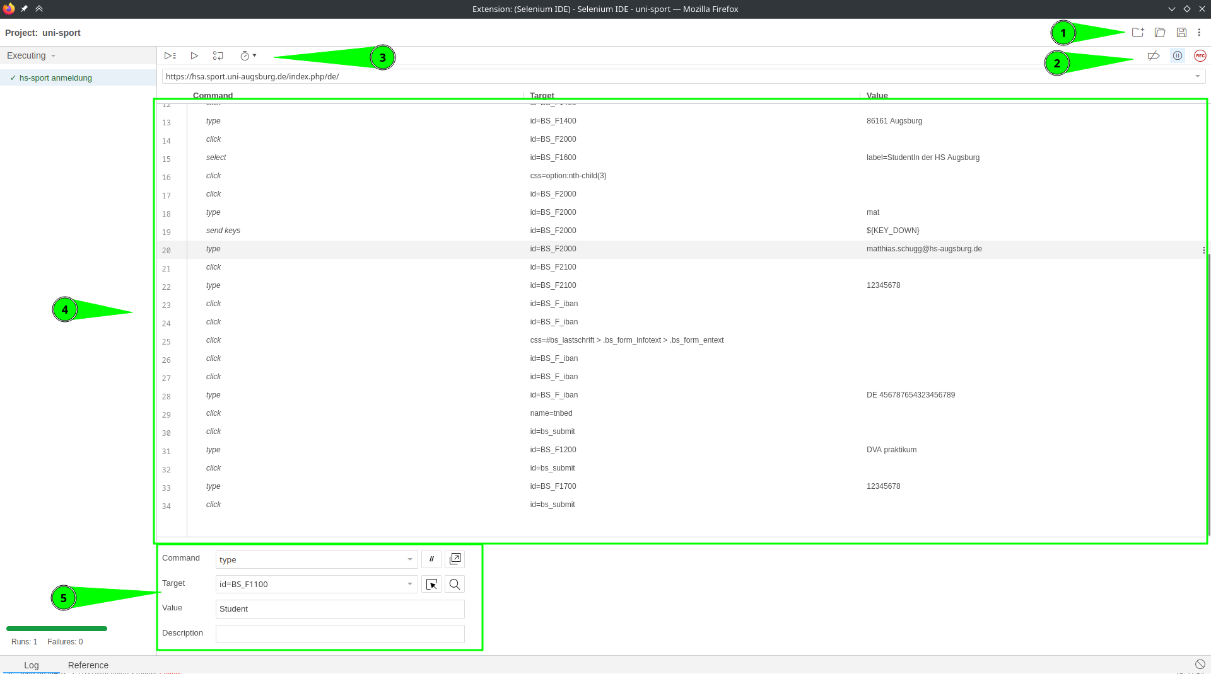The image size is (1211, 674).
Task: Click value matthias.schugg@hs-augsburg.de on row 20
Action: tap(924, 249)
